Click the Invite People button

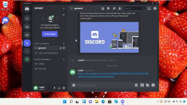pyautogui.click(x=50, y=34)
